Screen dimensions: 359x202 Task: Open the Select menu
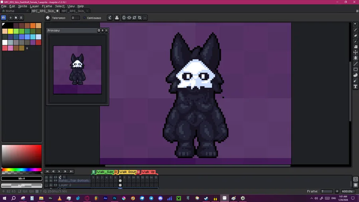click(x=60, y=6)
